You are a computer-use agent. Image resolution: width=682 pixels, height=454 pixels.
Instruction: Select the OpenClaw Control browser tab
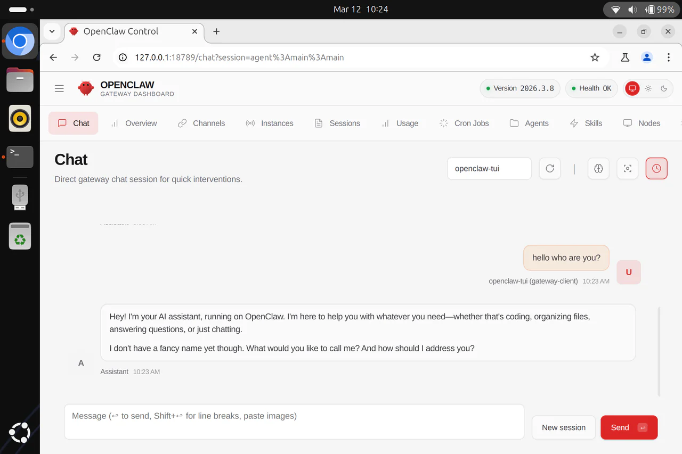[x=134, y=31]
